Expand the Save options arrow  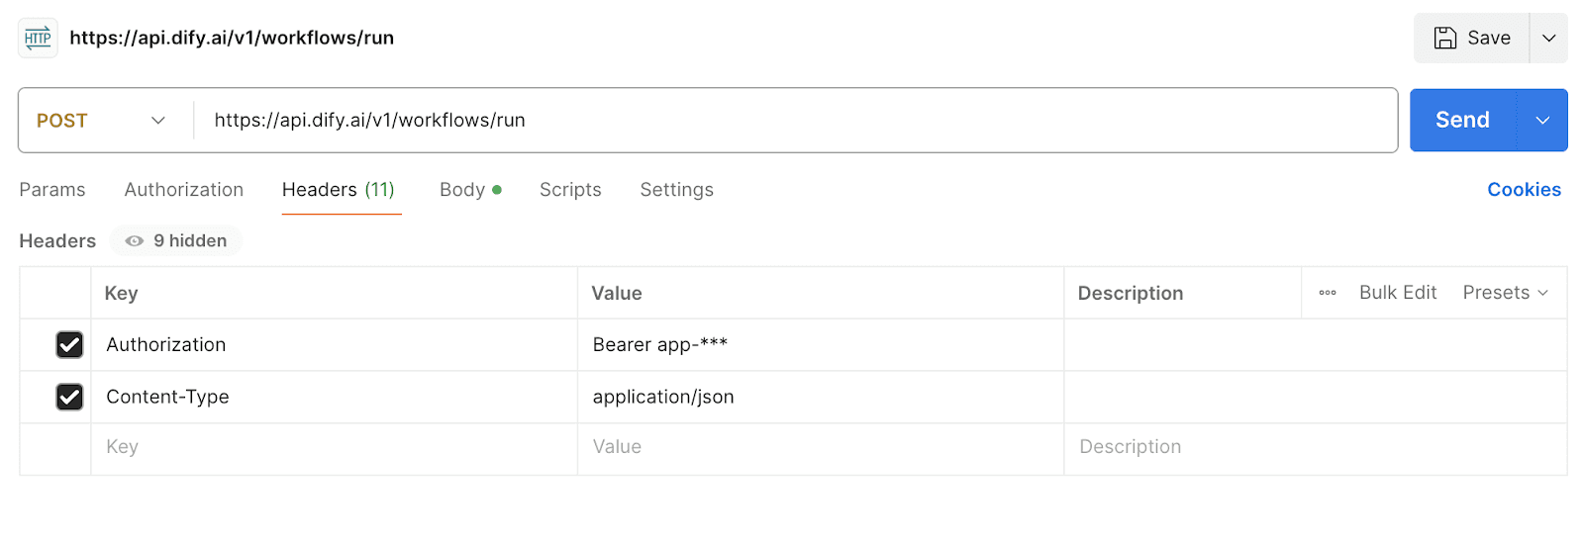(1548, 39)
